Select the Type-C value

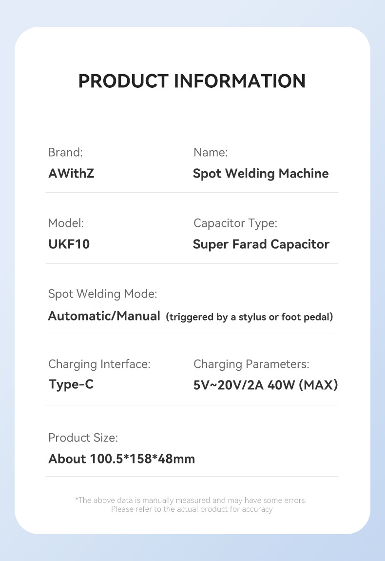coord(71,384)
